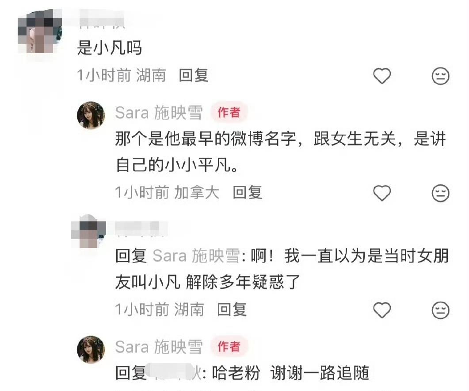
Task: Tap the Sara 施映雪 mention in the "啊!" reply
Action: [196, 256]
